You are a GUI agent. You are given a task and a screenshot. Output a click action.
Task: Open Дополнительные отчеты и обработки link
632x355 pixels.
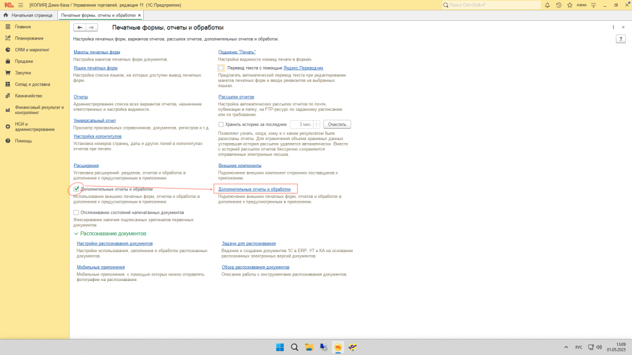click(x=254, y=189)
